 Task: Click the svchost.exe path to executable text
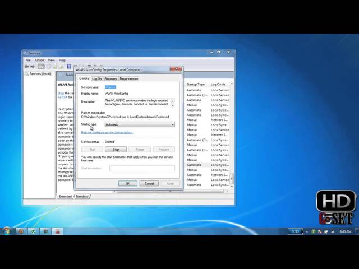(x=125, y=117)
